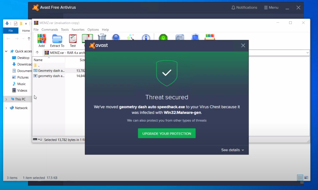Open WinRAR Options menu
318x190 pixels.
tap(93, 30)
